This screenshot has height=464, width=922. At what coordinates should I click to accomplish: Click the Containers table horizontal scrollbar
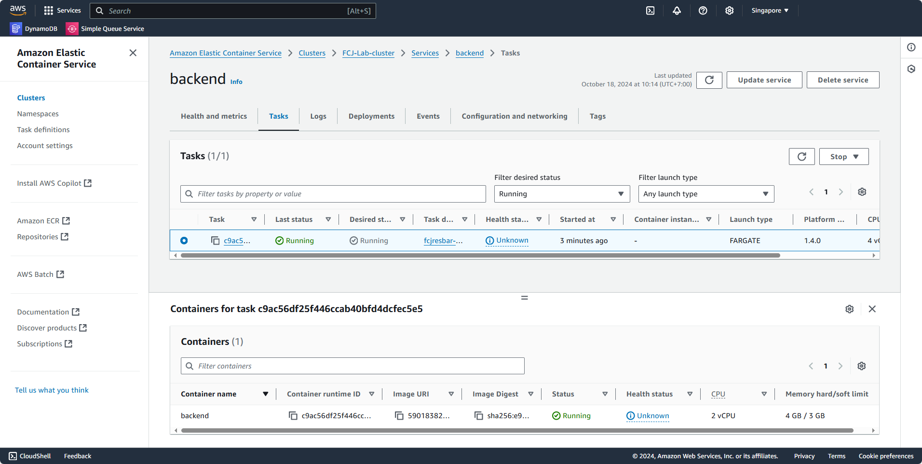[517, 430]
